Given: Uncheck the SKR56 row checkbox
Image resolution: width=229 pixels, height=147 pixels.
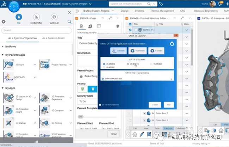Looking at the screenshot, I should click(x=130, y=30).
